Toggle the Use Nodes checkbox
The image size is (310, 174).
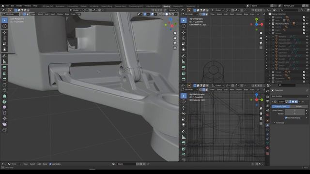[x=50, y=164]
